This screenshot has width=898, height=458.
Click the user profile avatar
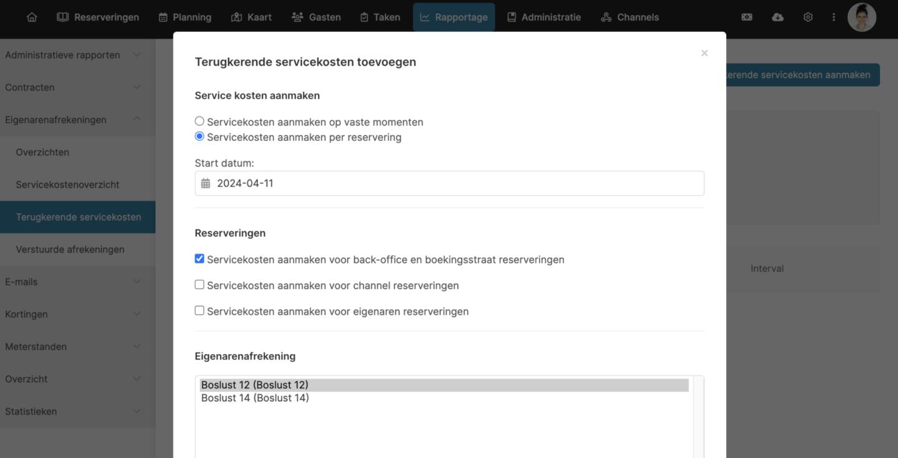pyautogui.click(x=861, y=17)
